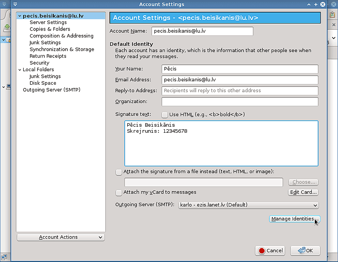
Task: Enable attach signature from a file
Action: pos(118,172)
